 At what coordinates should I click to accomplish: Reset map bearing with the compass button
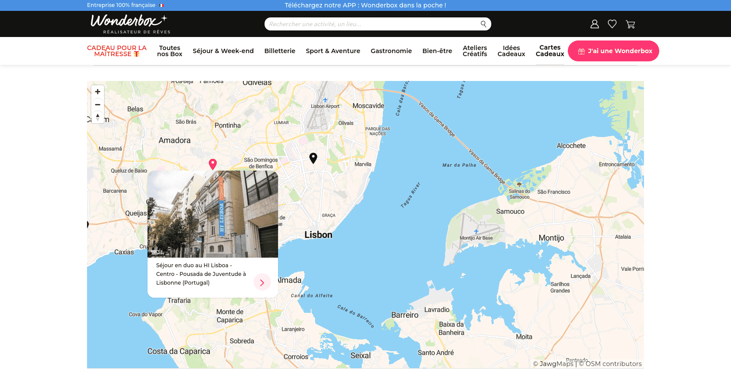point(97,117)
